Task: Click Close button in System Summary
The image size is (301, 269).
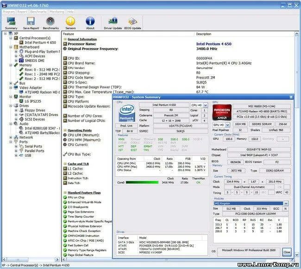Action: 287,252
